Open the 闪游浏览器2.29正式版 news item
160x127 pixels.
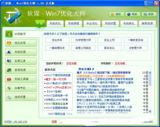tap(101, 76)
